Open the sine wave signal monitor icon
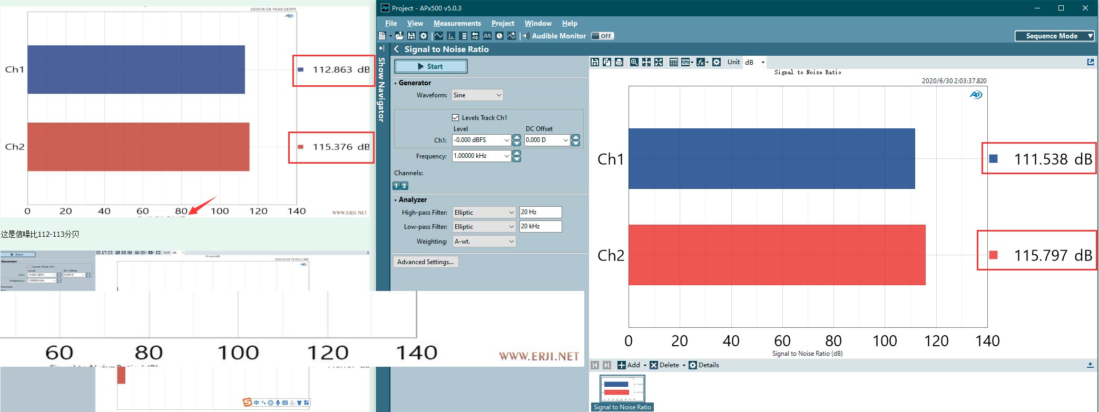The image size is (1099, 412). (439, 36)
